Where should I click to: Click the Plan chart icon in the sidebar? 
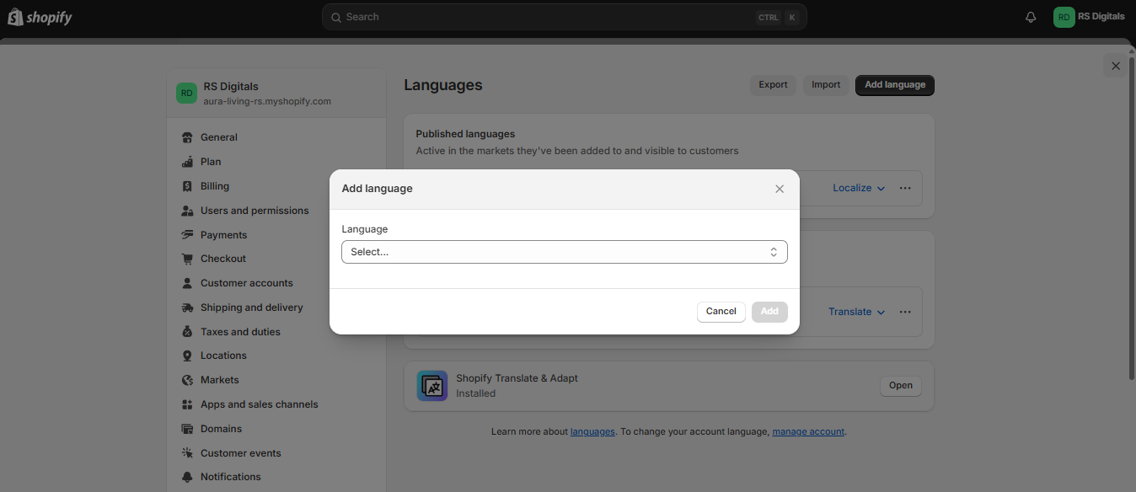pos(187,162)
